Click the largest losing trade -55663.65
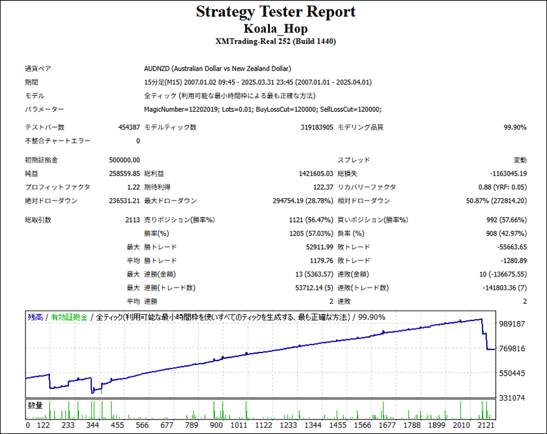Viewport: 547px width, 434px height. click(x=512, y=247)
